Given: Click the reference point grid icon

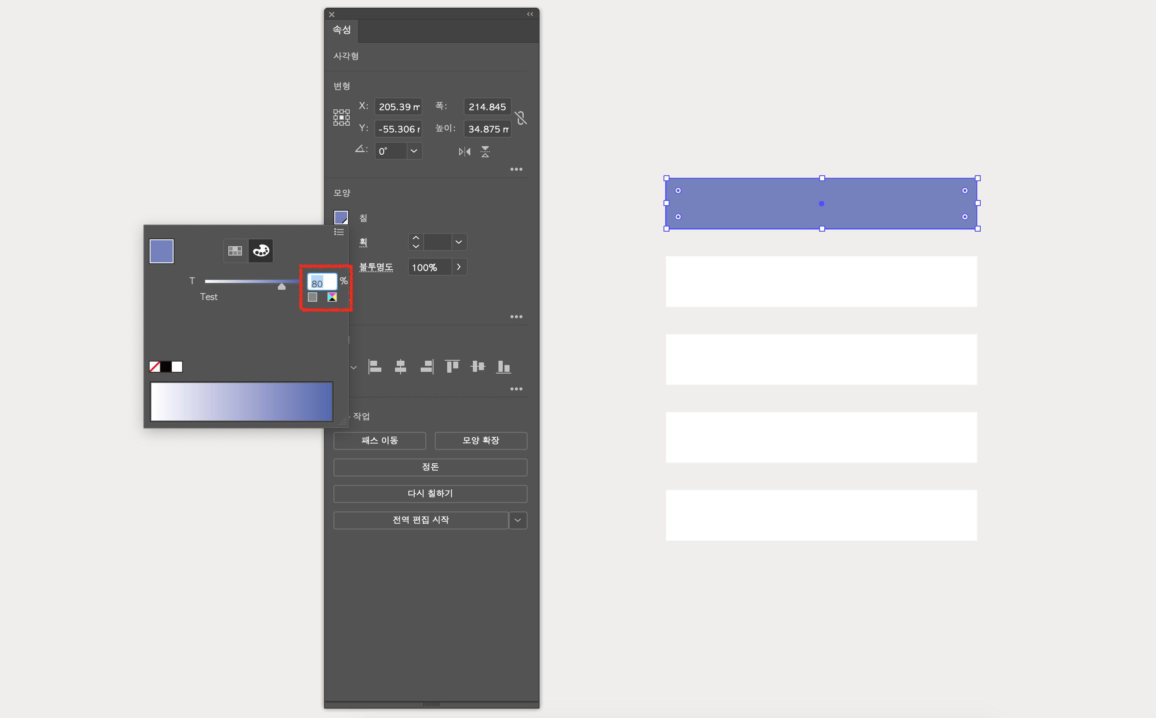Looking at the screenshot, I should (x=341, y=117).
